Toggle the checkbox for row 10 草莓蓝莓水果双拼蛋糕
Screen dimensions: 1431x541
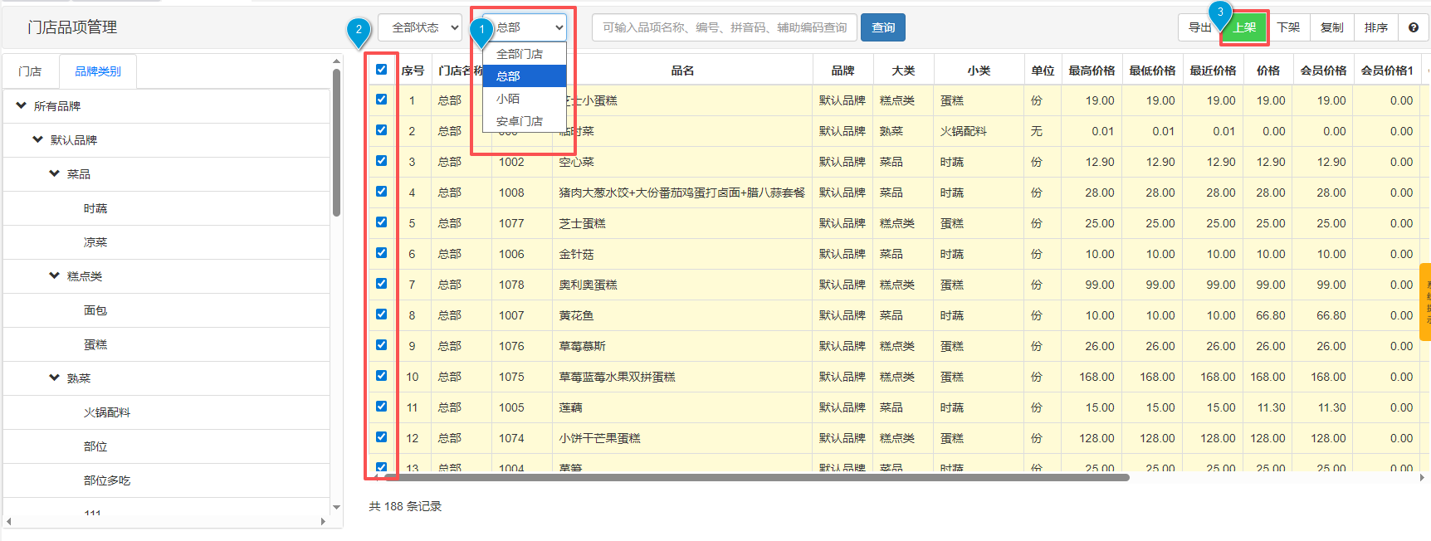tap(381, 376)
